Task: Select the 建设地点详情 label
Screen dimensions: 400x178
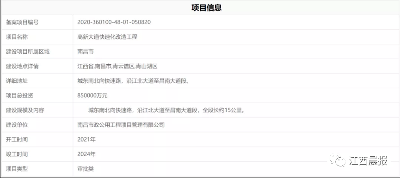Action: pyautogui.click(x=22, y=67)
